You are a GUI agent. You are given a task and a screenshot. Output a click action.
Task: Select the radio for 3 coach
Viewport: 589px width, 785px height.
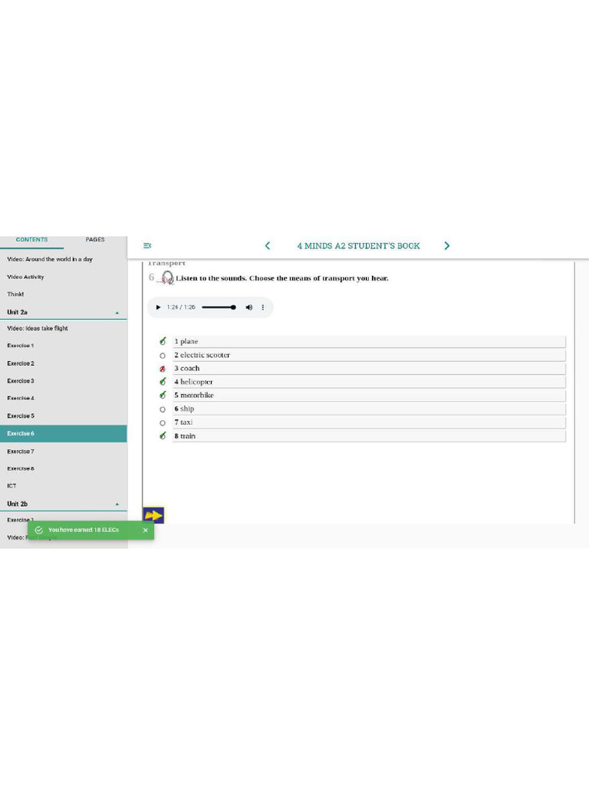(163, 369)
